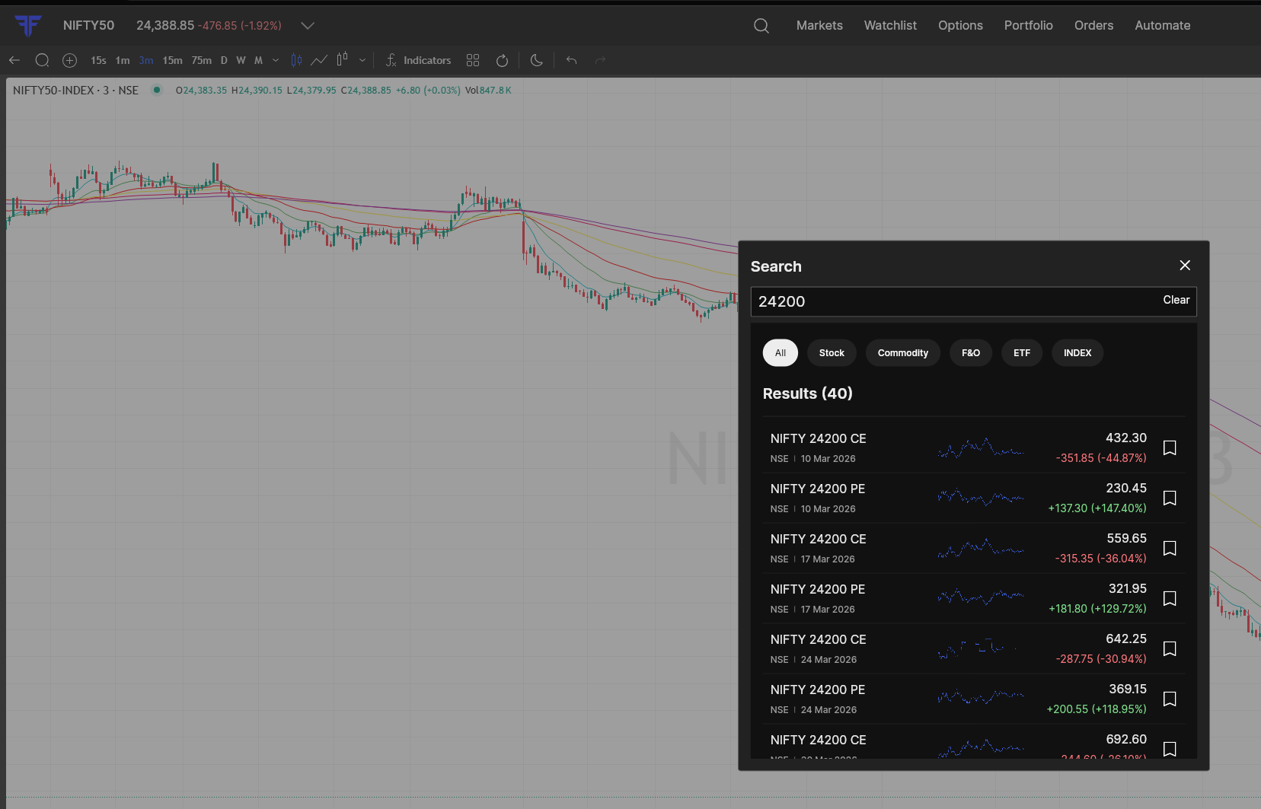Click the undo arrow in chart toolbar
This screenshot has width=1261, height=809.
click(571, 60)
